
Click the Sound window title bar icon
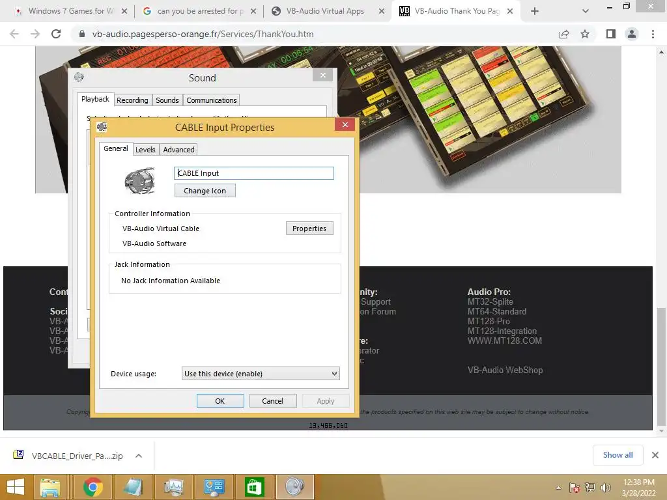pos(79,77)
